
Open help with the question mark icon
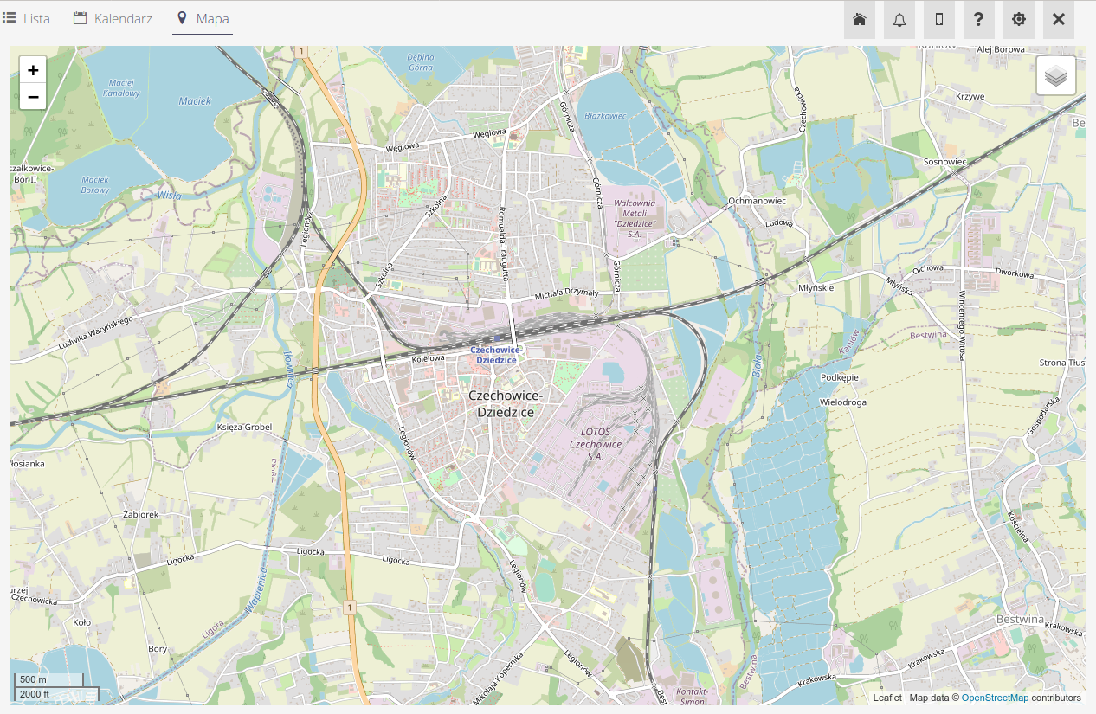(x=979, y=20)
